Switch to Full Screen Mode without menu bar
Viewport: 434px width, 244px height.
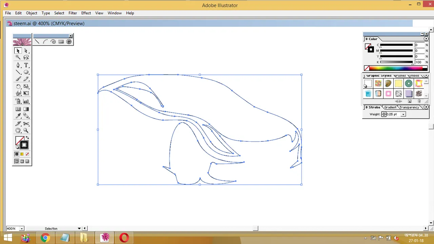pyautogui.click(x=27, y=161)
